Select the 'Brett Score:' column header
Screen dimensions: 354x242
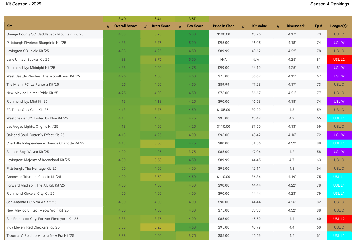pyautogui.click(x=161, y=26)
